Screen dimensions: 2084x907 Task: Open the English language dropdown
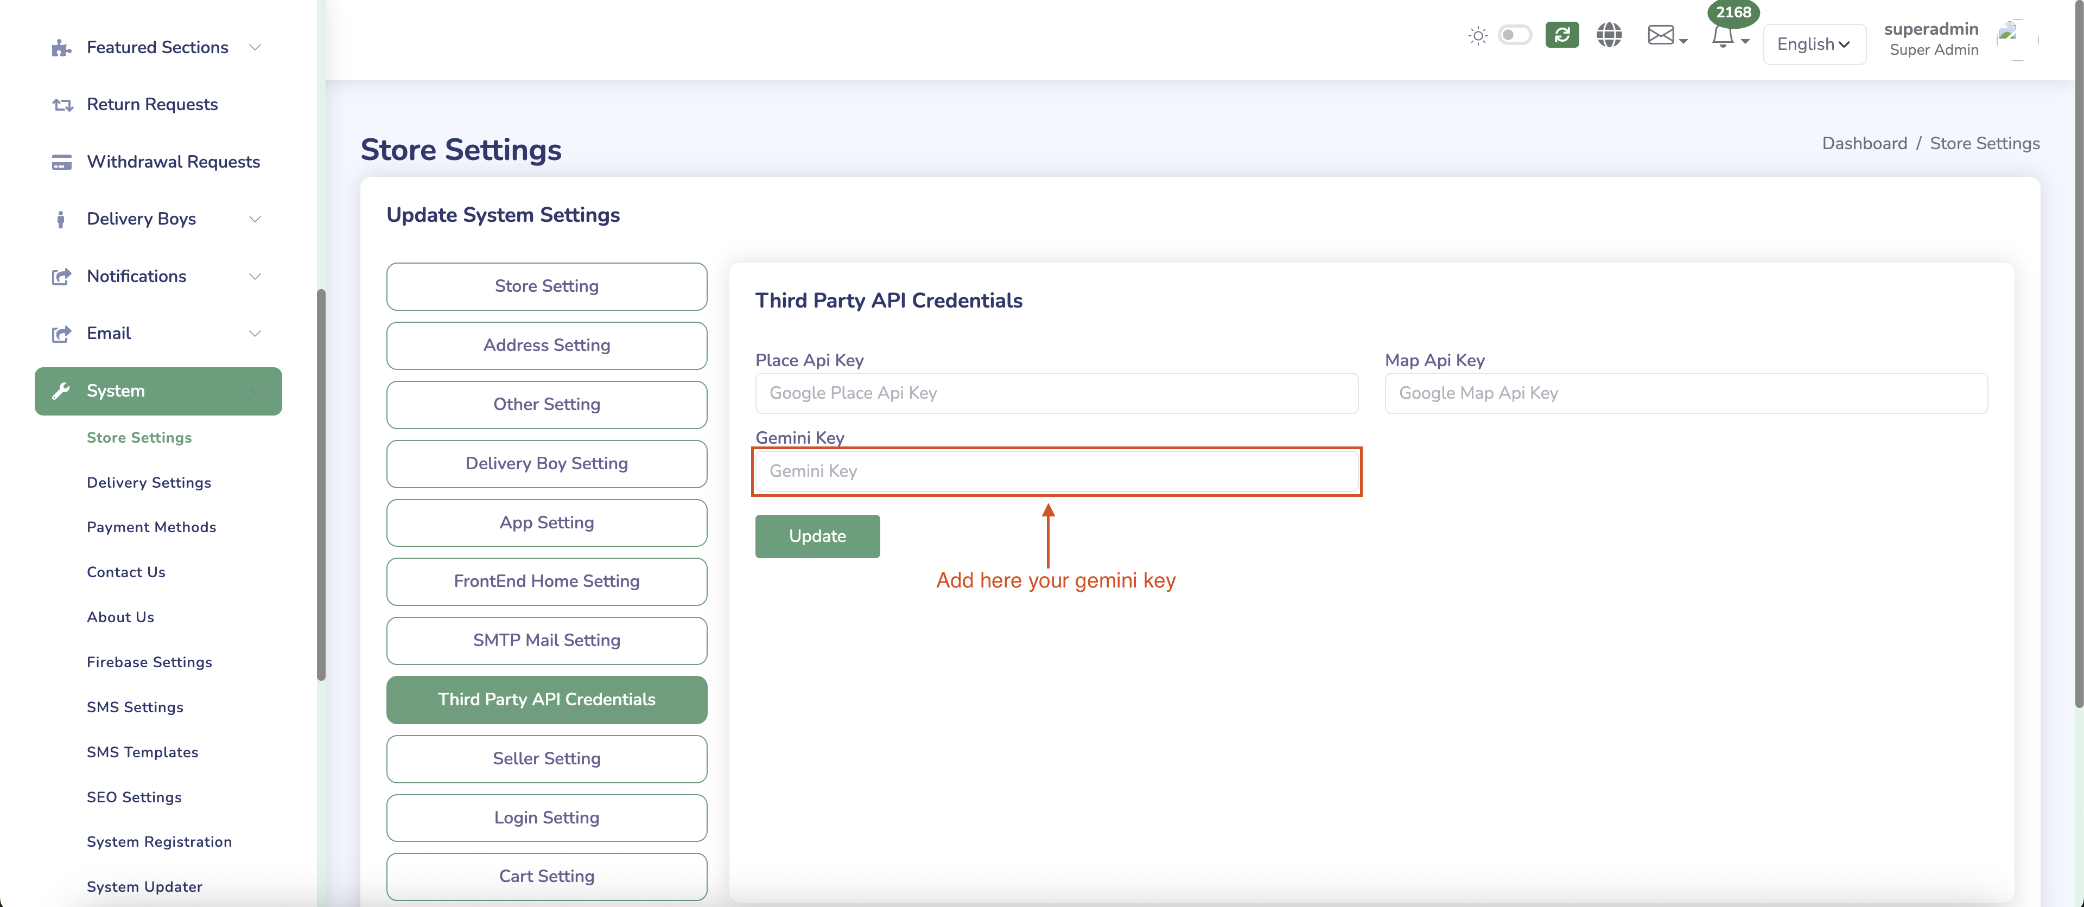pyautogui.click(x=1814, y=44)
